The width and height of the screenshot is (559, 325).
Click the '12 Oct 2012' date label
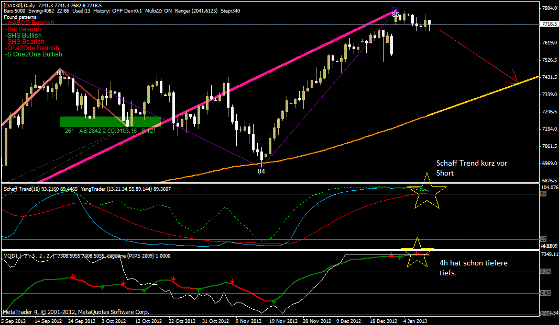(148, 321)
